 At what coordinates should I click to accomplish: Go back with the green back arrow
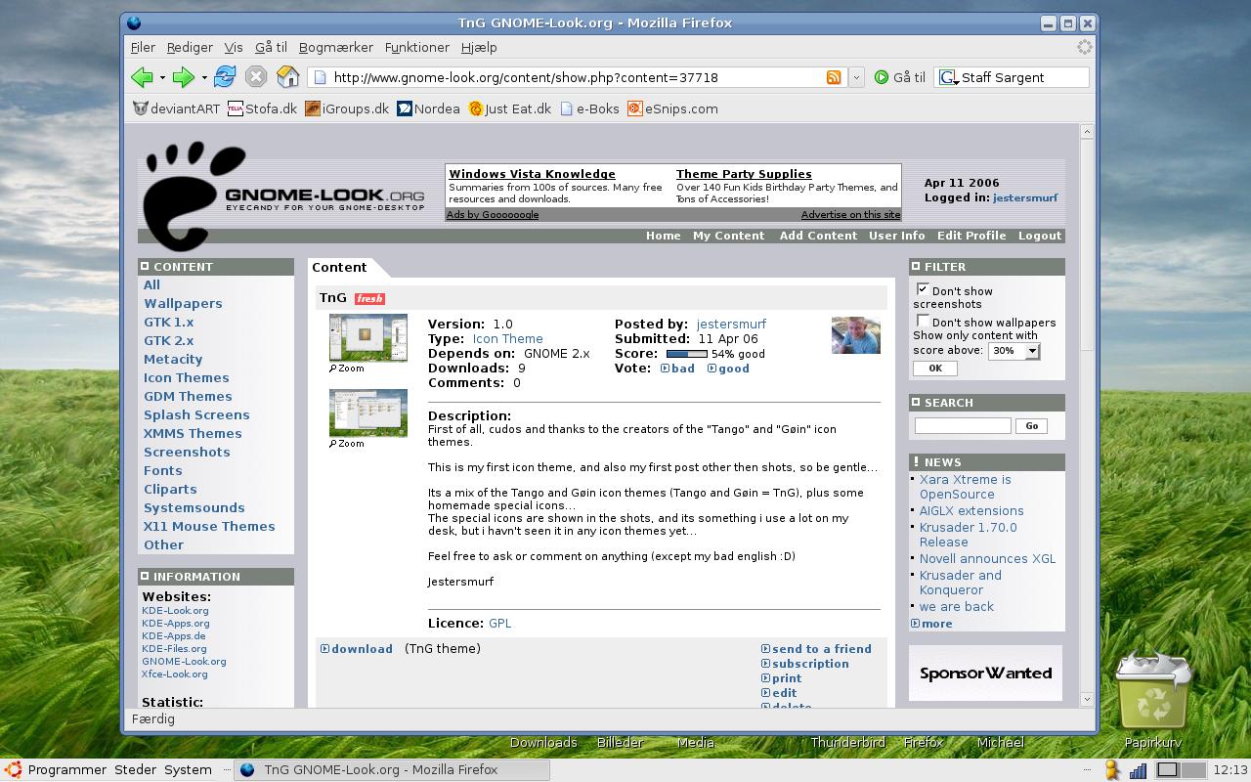143,77
